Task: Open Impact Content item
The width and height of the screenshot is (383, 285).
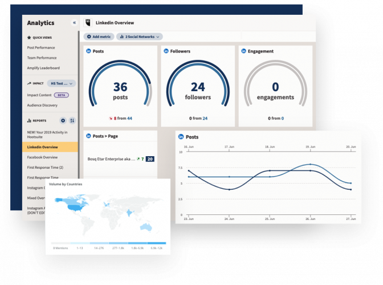Action: tap(39, 95)
